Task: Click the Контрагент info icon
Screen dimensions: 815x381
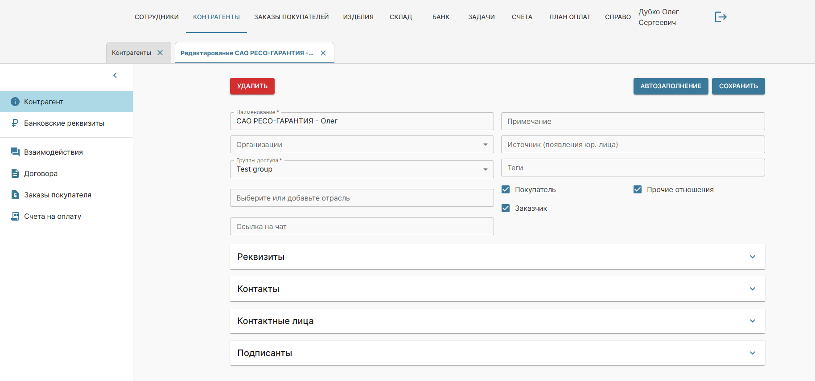Action: 15,102
